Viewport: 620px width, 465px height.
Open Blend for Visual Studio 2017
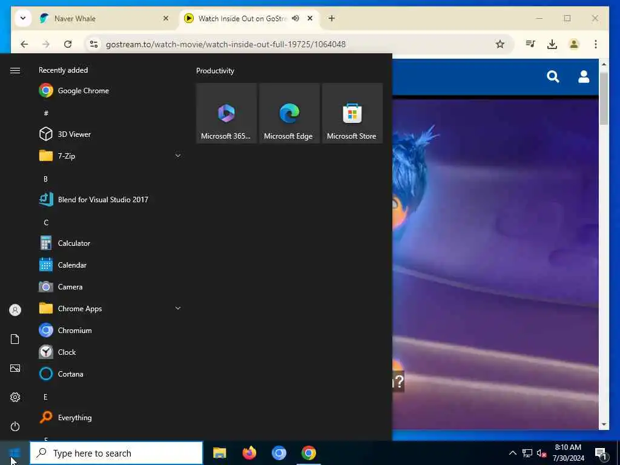tap(110, 199)
